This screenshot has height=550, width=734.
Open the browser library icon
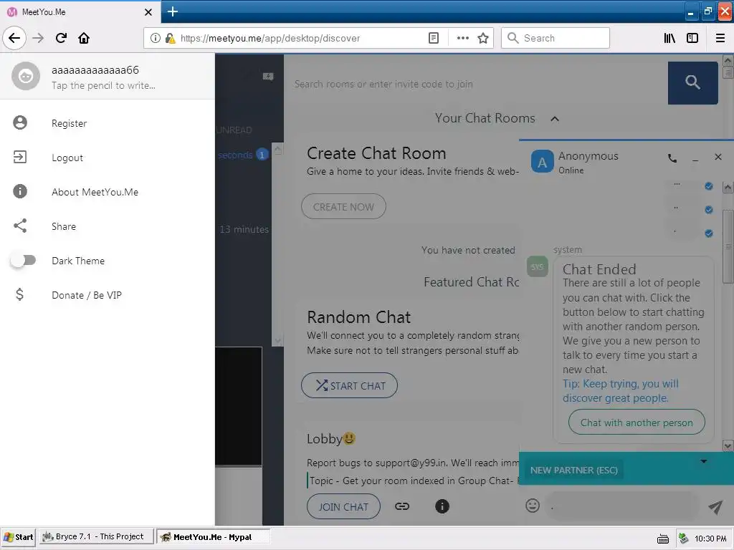click(x=669, y=38)
